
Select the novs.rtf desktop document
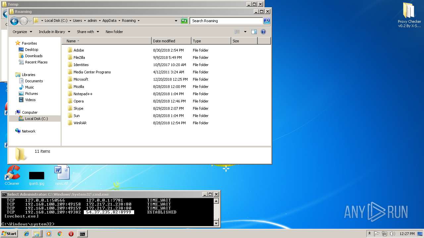point(62,176)
